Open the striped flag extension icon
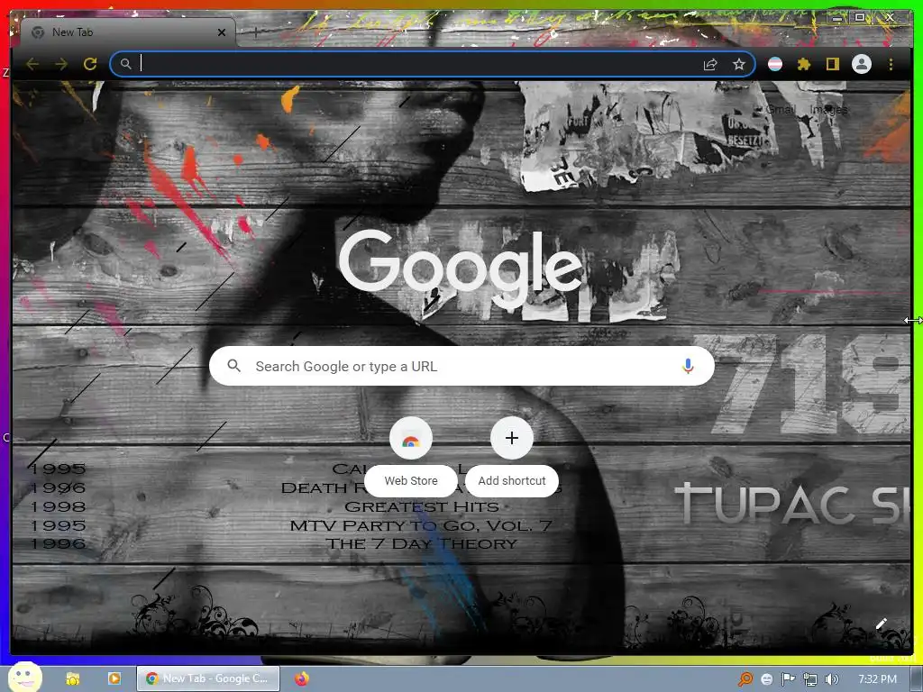The height and width of the screenshot is (692, 923). [775, 64]
